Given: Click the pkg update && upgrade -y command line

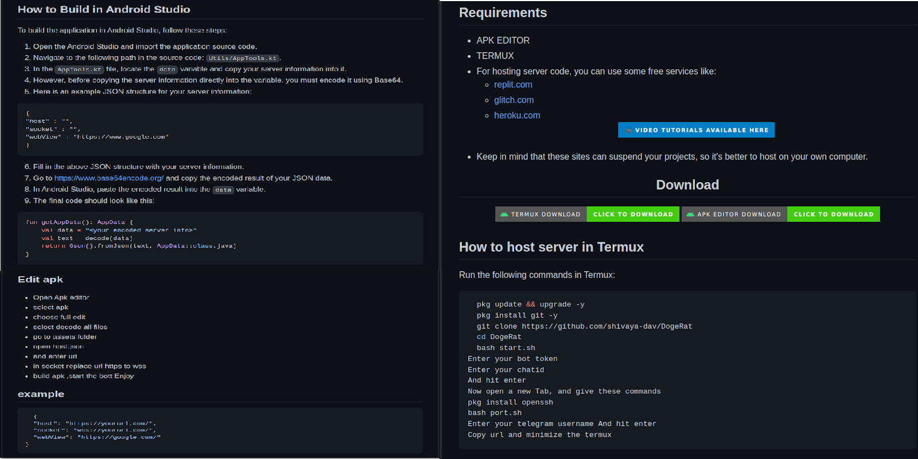Looking at the screenshot, I should [530, 304].
